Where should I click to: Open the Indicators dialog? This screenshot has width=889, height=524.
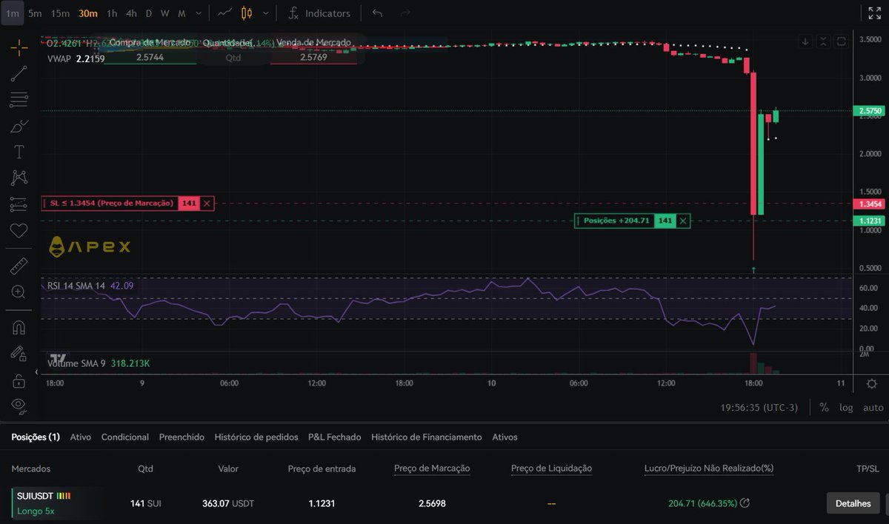coord(322,13)
